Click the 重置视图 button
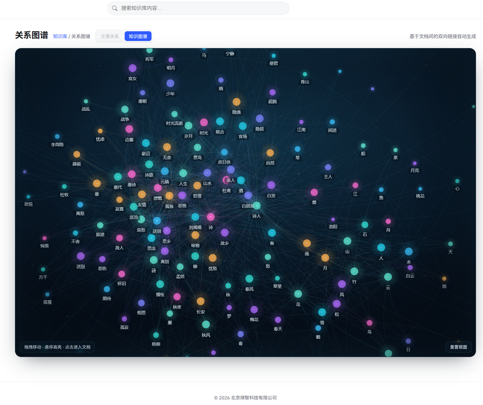The image size is (483, 405). (458, 347)
